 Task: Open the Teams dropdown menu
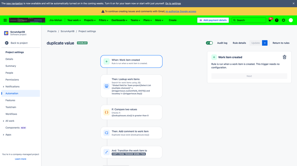pos(135,20)
